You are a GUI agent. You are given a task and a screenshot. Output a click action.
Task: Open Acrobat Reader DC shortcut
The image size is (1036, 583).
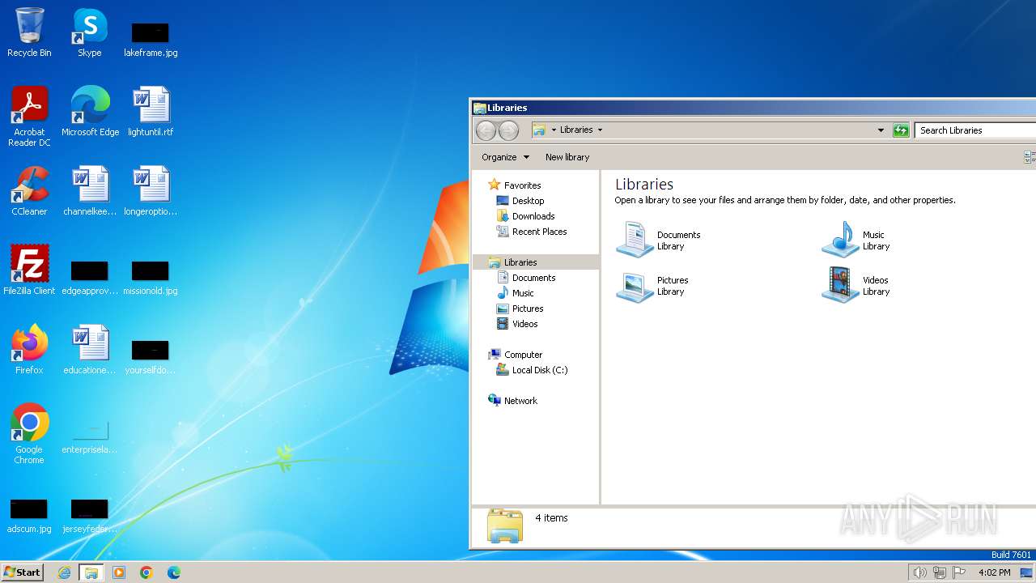[x=29, y=116]
